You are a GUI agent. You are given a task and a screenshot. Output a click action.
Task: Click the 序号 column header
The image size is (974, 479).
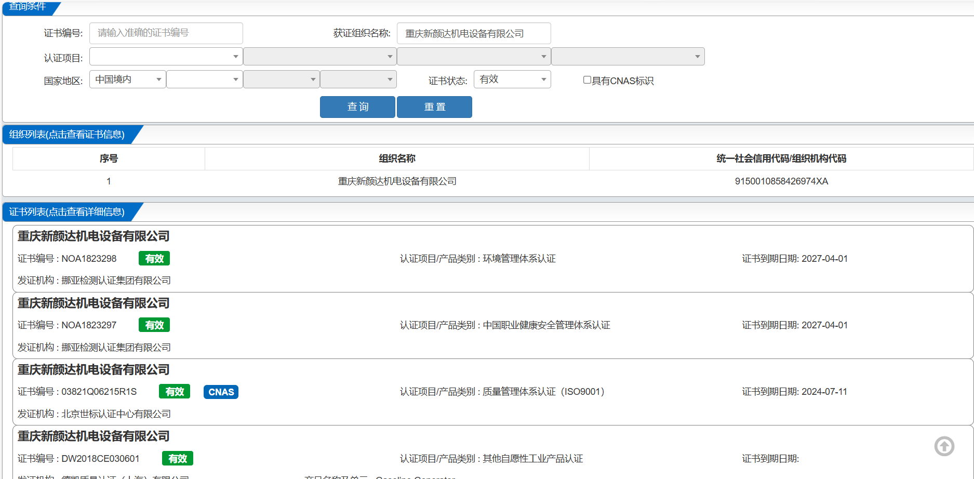tap(109, 158)
